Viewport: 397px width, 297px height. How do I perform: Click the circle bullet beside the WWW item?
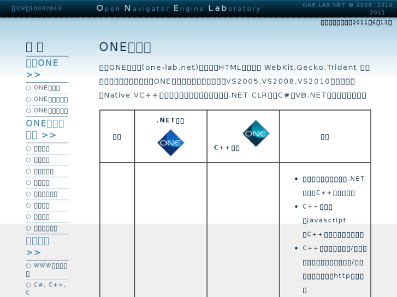point(28,266)
